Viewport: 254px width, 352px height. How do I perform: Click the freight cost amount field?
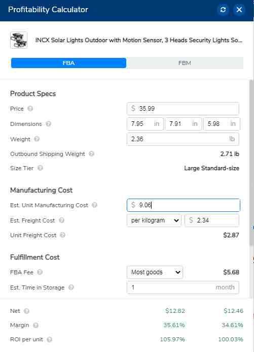pyautogui.click(x=212, y=220)
